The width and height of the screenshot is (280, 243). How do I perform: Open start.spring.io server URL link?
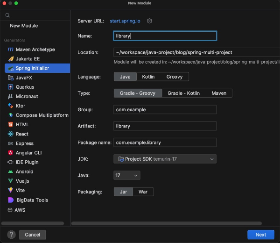pyautogui.click(x=125, y=21)
